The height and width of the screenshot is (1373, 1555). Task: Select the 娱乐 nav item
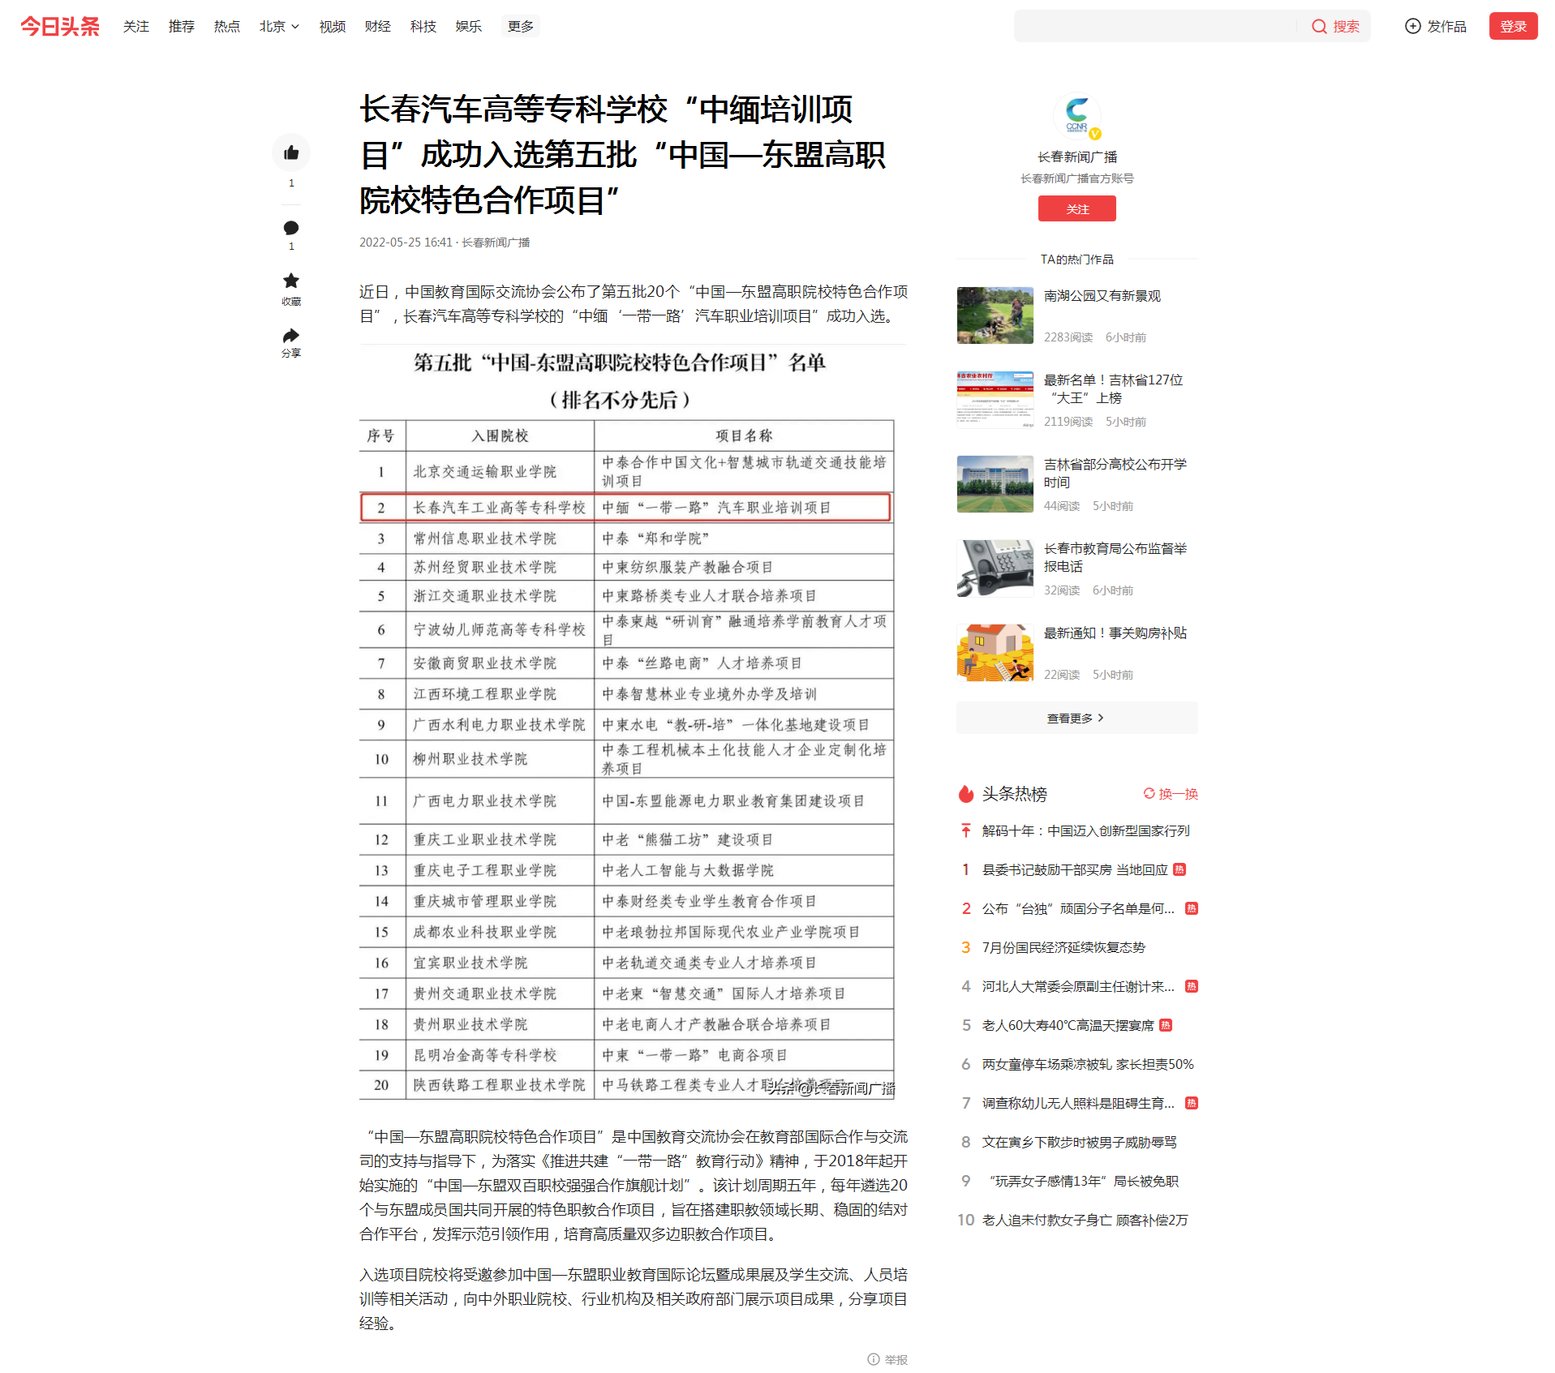(468, 26)
